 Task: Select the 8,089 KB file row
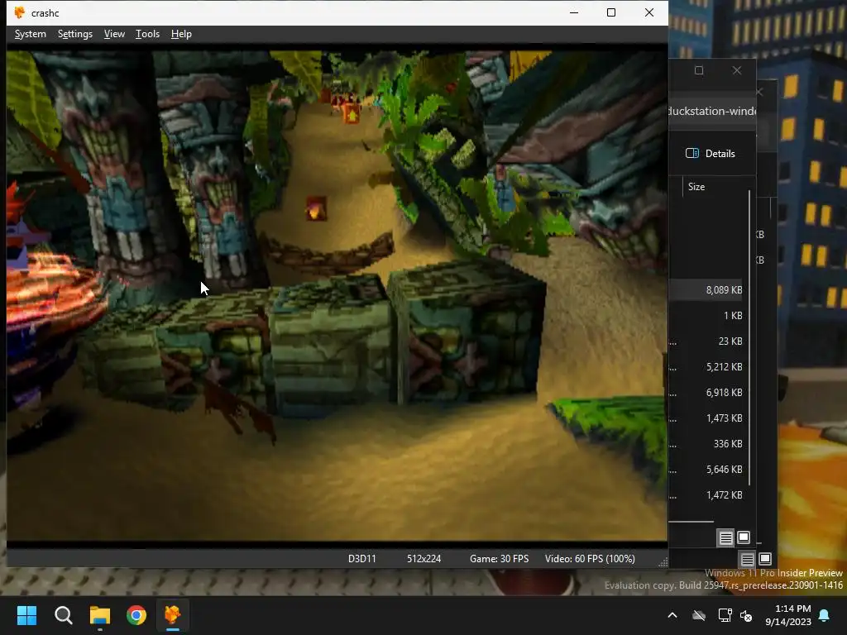click(708, 290)
